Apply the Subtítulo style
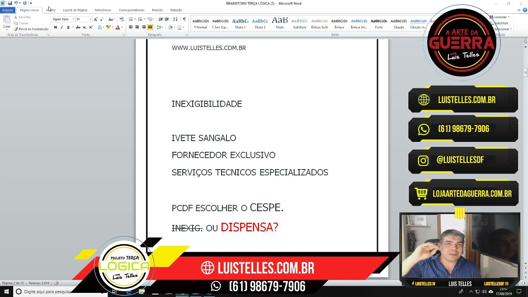 coord(299,24)
